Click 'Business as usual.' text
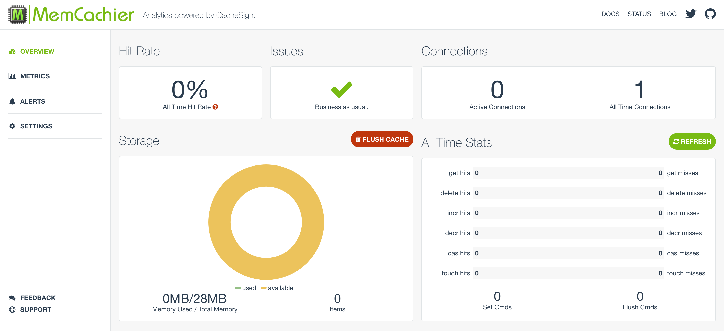The image size is (724, 331). (x=341, y=107)
